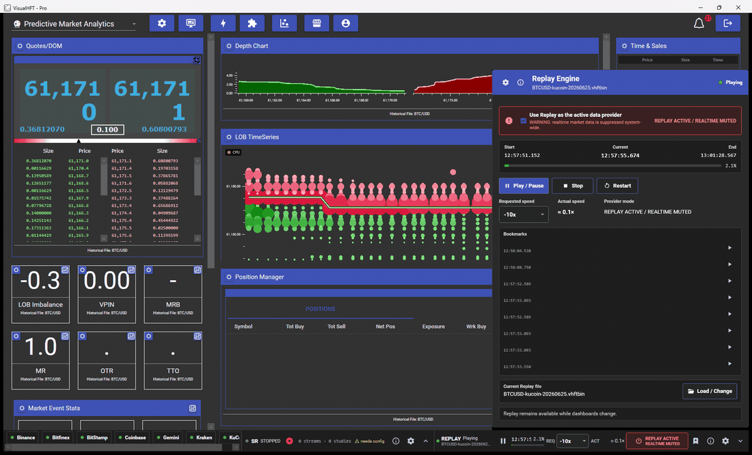The width and height of the screenshot is (752, 455).
Task: Open the settings gear in the top toolbar
Action: pos(161,23)
